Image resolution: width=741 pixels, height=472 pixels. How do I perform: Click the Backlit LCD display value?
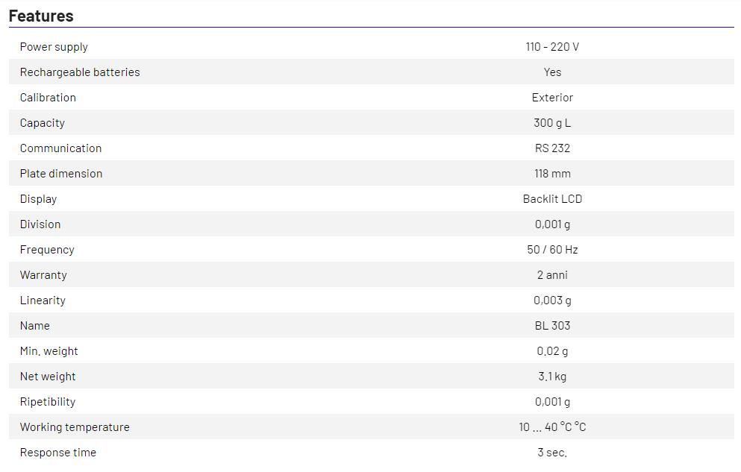click(552, 199)
